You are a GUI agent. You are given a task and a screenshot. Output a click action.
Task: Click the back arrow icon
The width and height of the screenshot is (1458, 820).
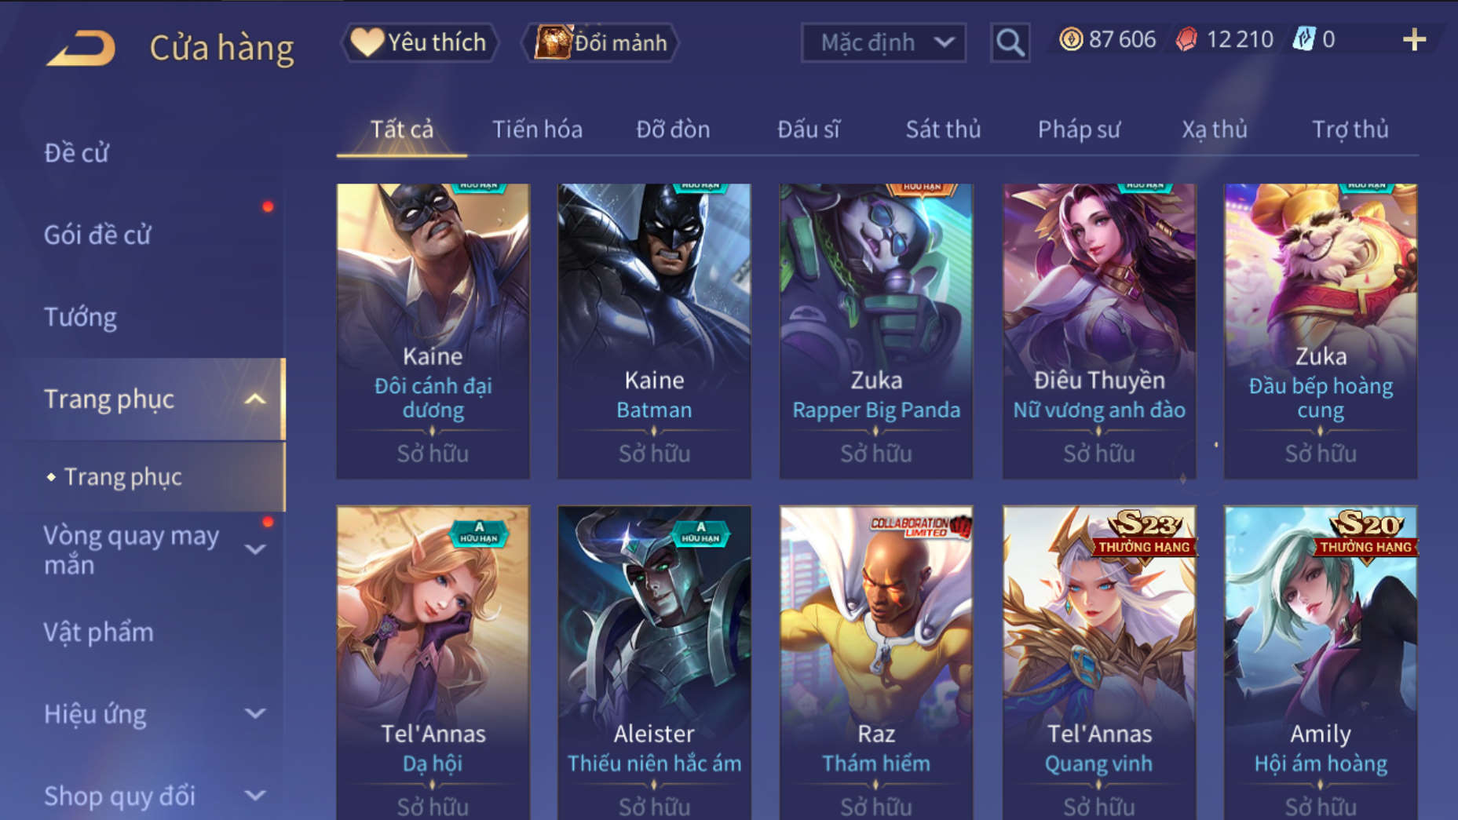click(81, 47)
